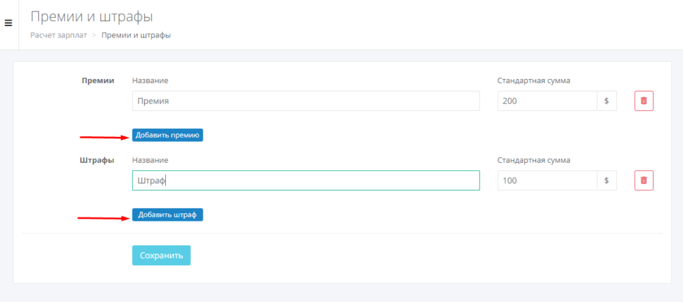Screen dimensions: 683x302
Task: Click the Стандартная сумма label in the Штрафы section
Action: coord(534,160)
